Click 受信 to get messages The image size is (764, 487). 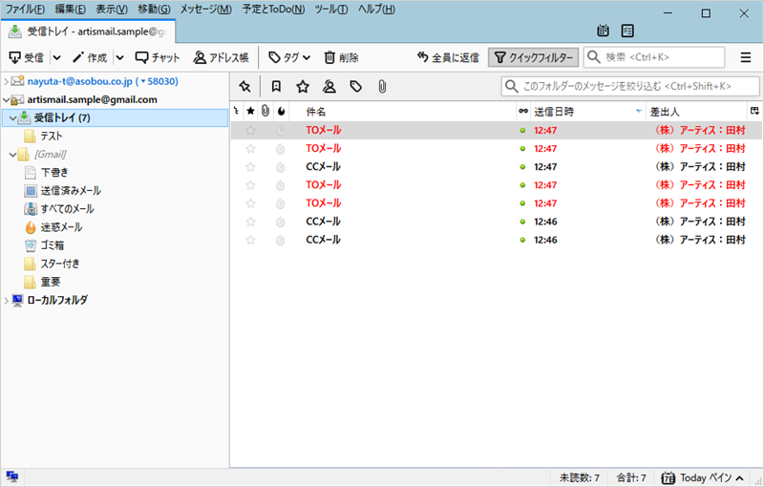[27, 57]
